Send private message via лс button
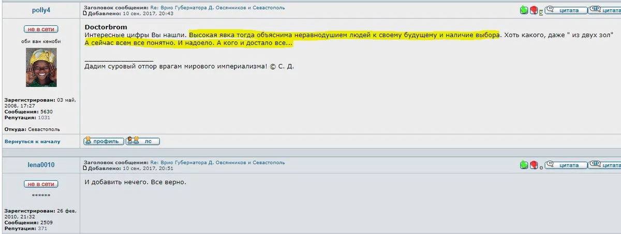This screenshot has height=234, width=621. (x=143, y=141)
